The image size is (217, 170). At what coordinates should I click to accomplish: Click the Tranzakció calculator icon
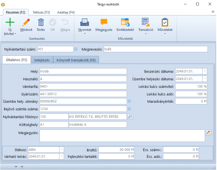[146, 22]
